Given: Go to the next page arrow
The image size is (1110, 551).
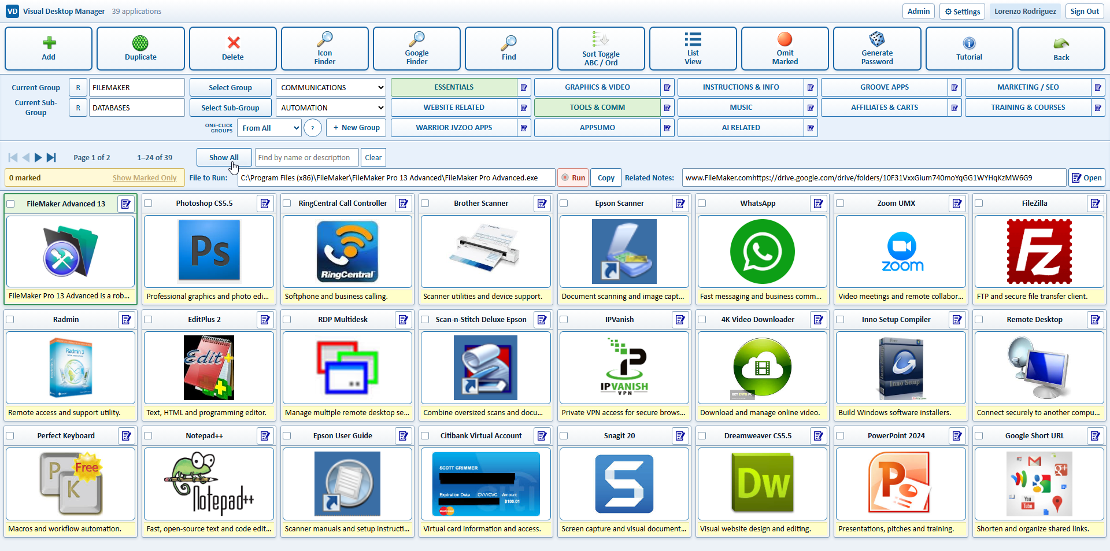Looking at the screenshot, I should (x=38, y=157).
